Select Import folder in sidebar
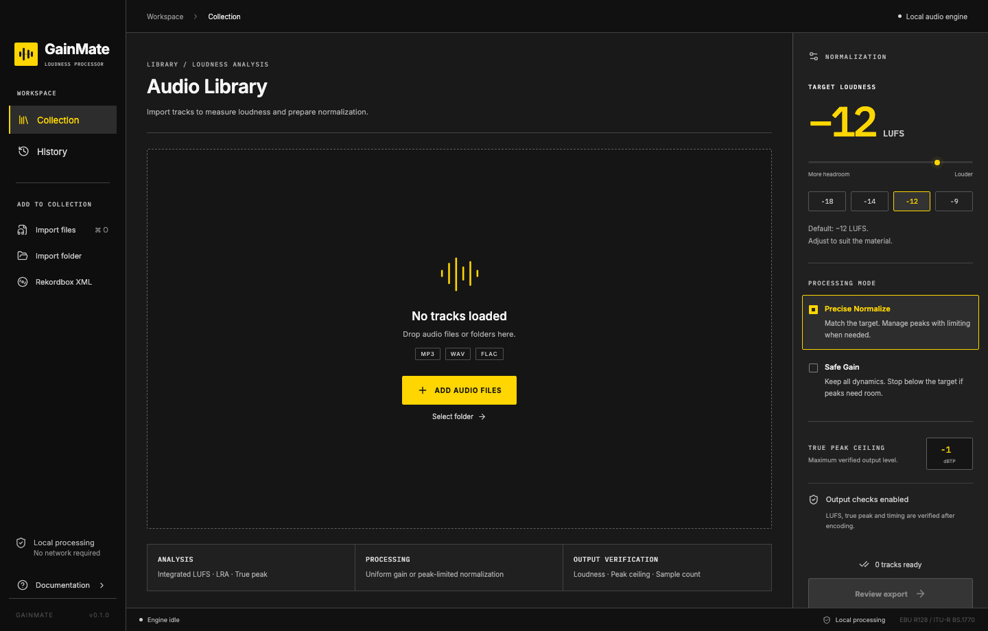Screen dimensions: 988x631 (x=62, y=256)
